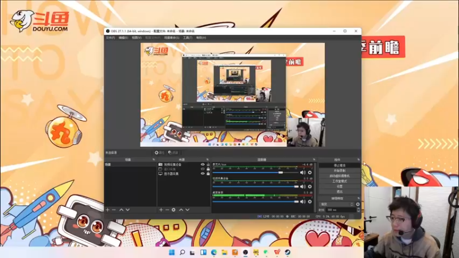The width and height of the screenshot is (459, 258).
Task: Select the 场景 item in the Scenes list
Action: click(131, 165)
